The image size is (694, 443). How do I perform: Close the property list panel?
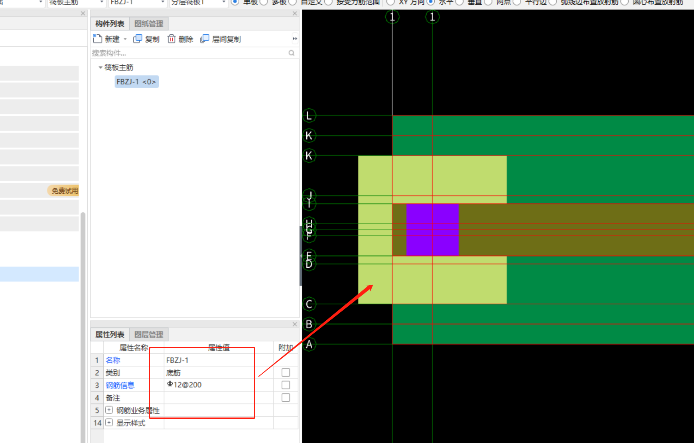pyautogui.click(x=295, y=324)
